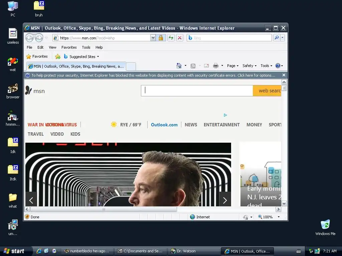
Task: Open the KIDS section link
Action: coord(75,134)
